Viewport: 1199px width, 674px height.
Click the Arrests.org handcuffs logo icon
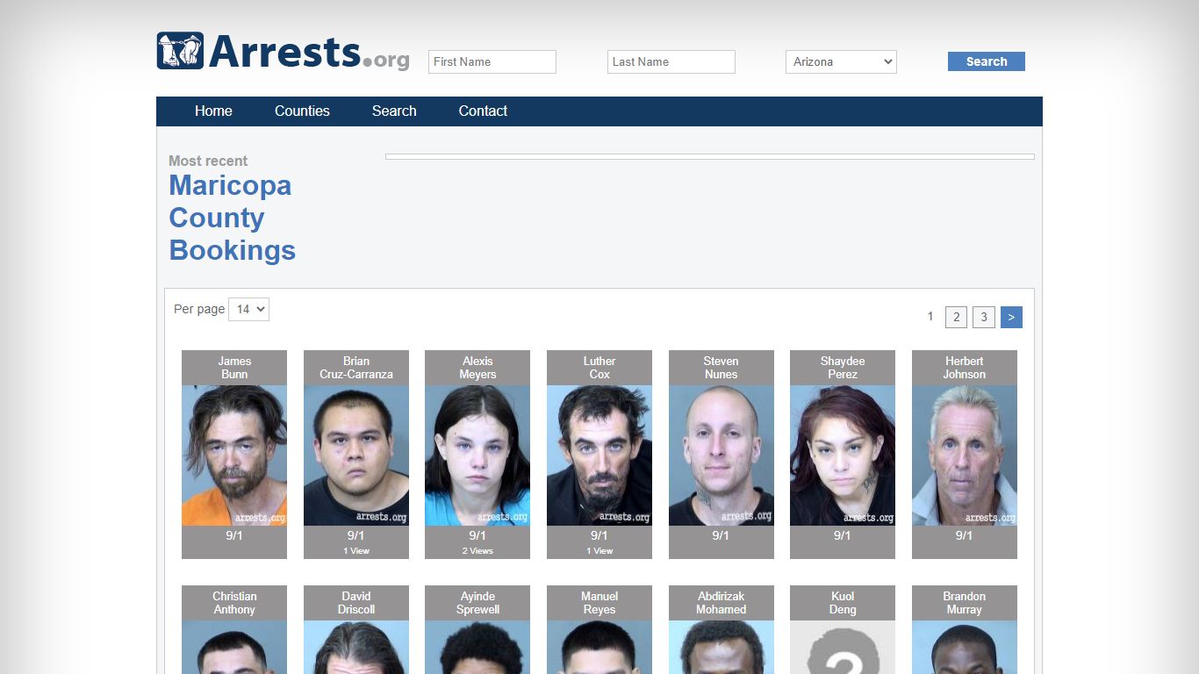[x=180, y=51]
